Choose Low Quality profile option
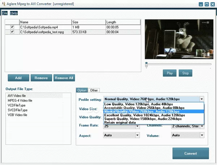The width and height of the screenshot is (217, 165). tap(154, 104)
